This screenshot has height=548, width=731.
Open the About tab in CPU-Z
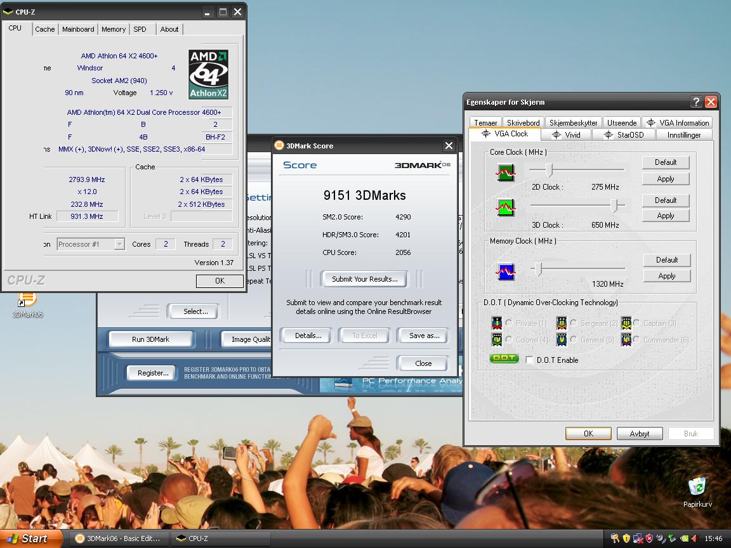(169, 29)
